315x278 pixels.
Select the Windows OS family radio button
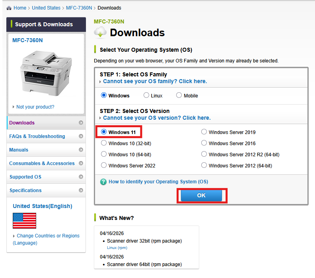pos(104,95)
